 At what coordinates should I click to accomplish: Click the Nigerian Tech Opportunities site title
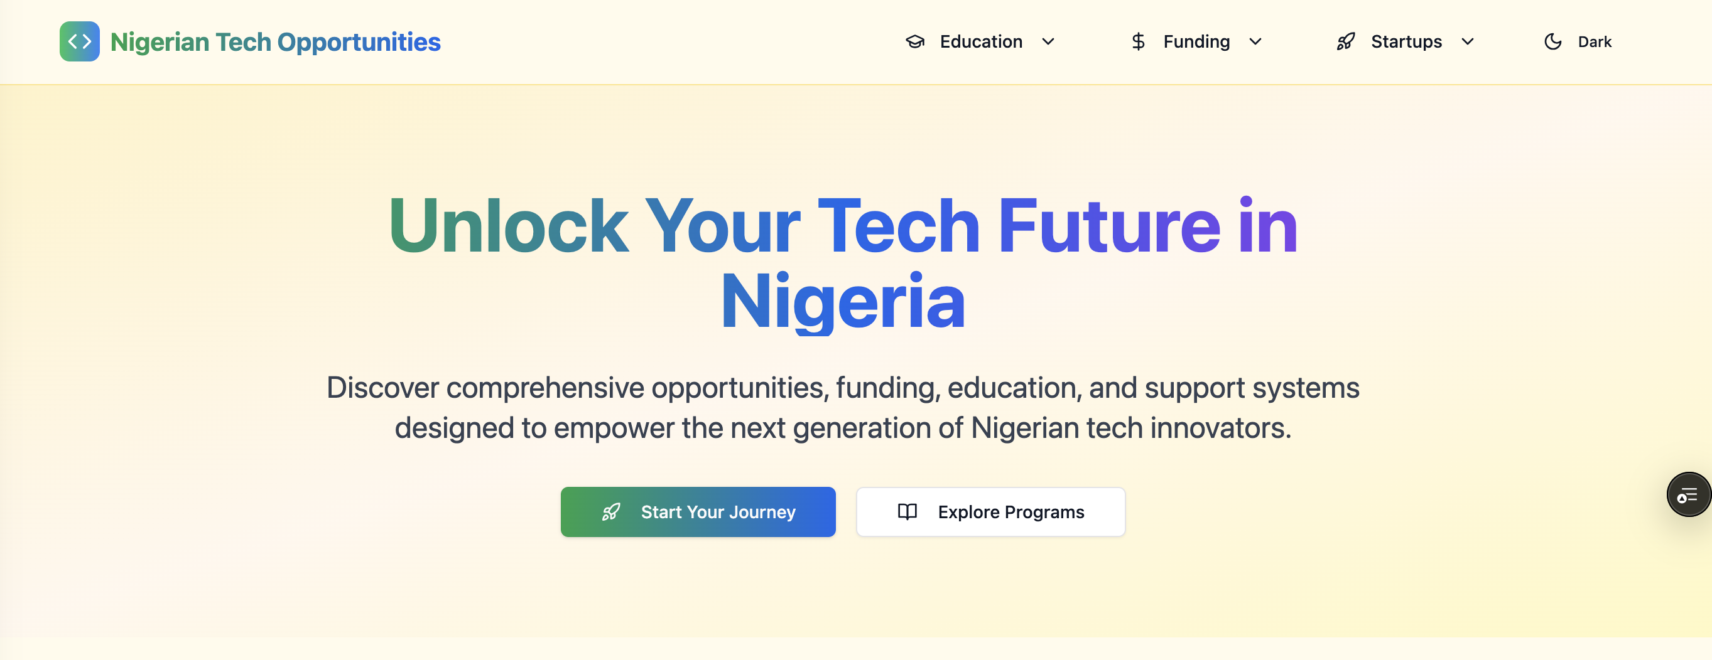pyautogui.click(x=274, y=41)
